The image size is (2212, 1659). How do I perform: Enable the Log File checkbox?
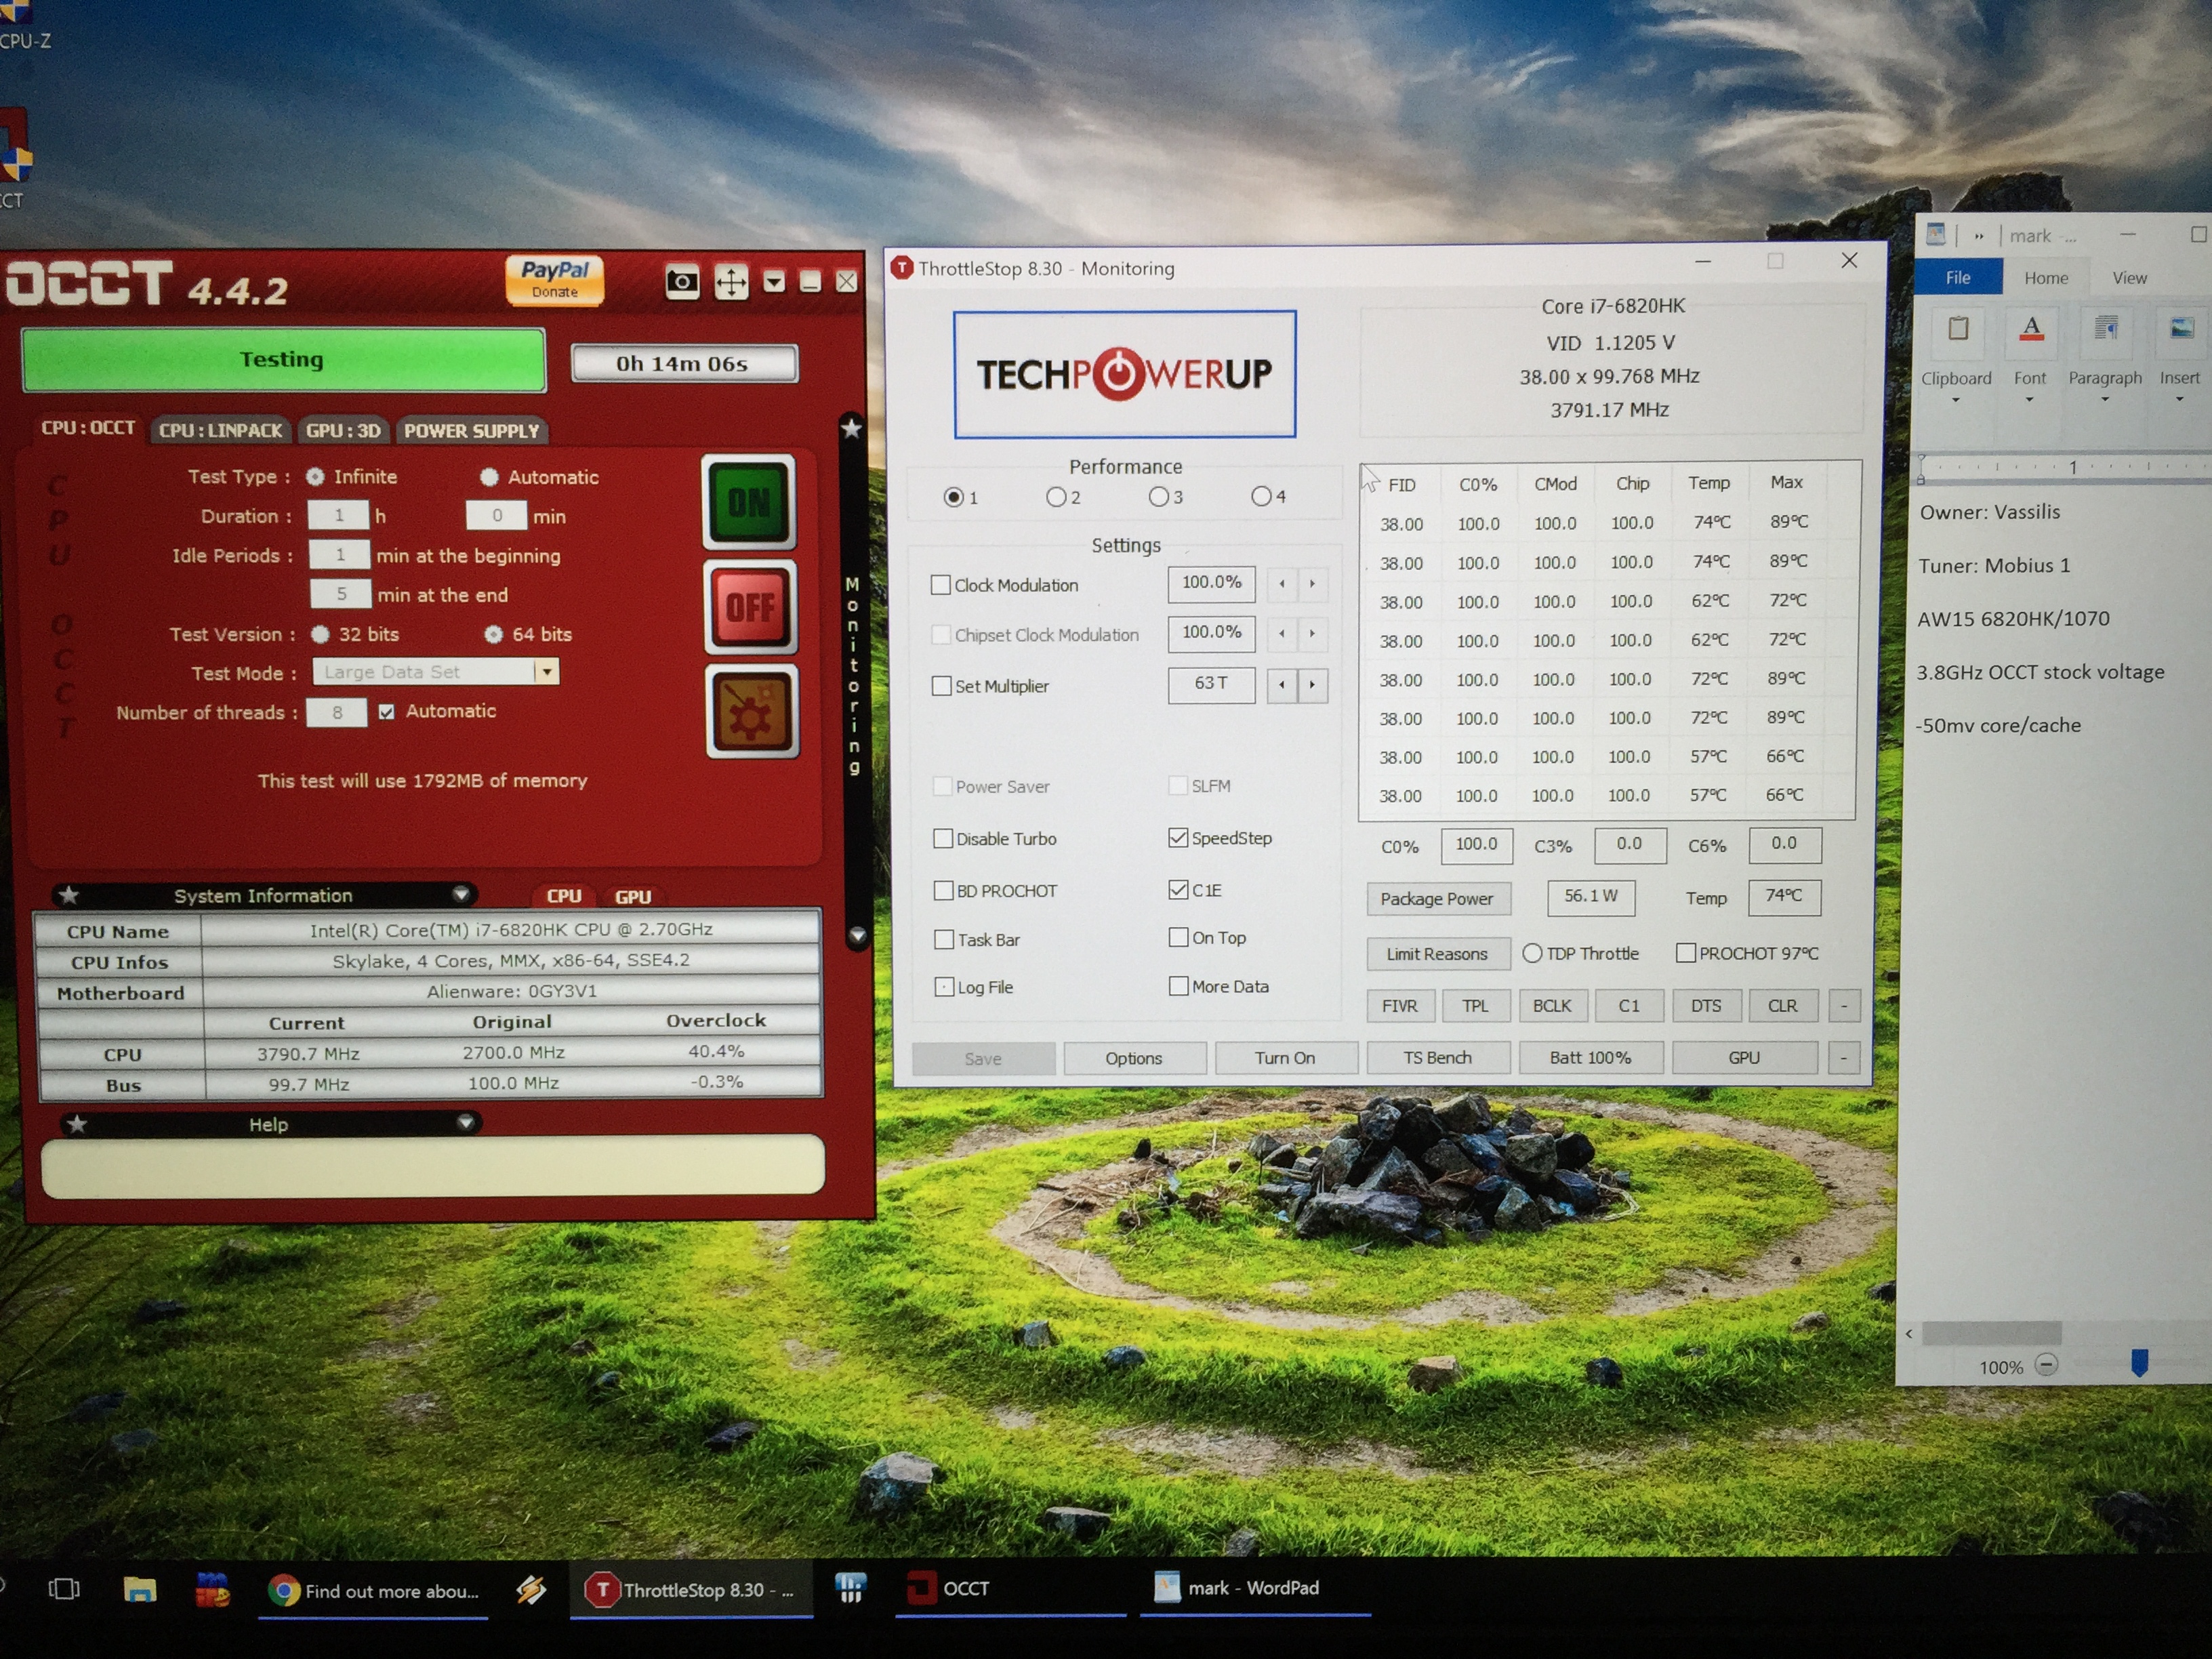(x=943, y=987)
